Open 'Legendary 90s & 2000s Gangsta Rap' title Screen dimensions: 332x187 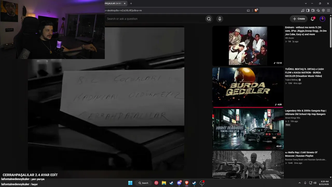pyautogui.click(x=306, y=112)
